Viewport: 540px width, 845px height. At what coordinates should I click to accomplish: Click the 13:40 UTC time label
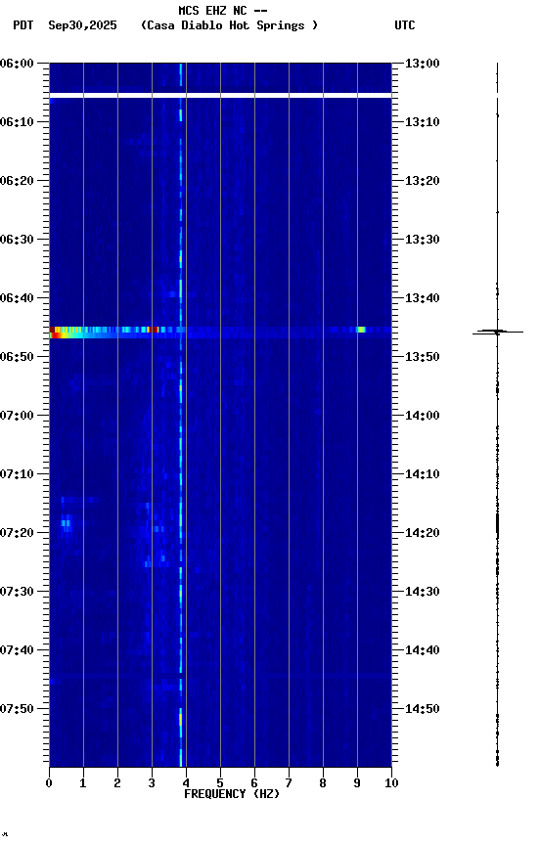point(423,298)
